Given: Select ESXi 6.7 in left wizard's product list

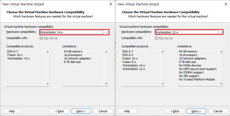Looking at the screenshot, I should tap(13, 51).
